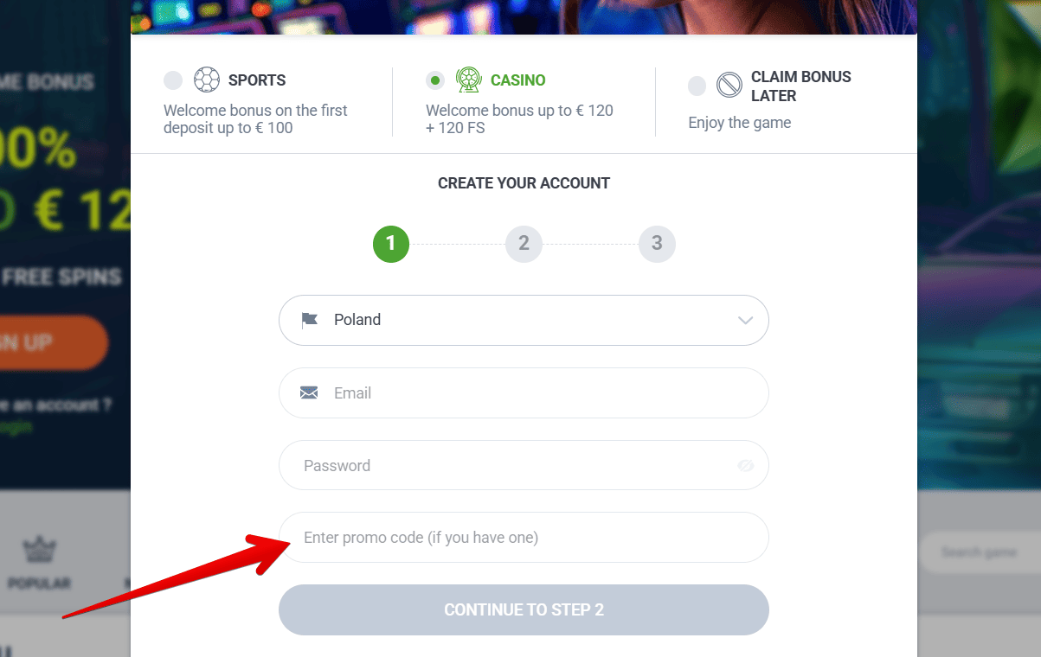Viewport: 1041px width, 657px height.
Task: Toggle password visibility with the eye icon
Action: point(745,465)
